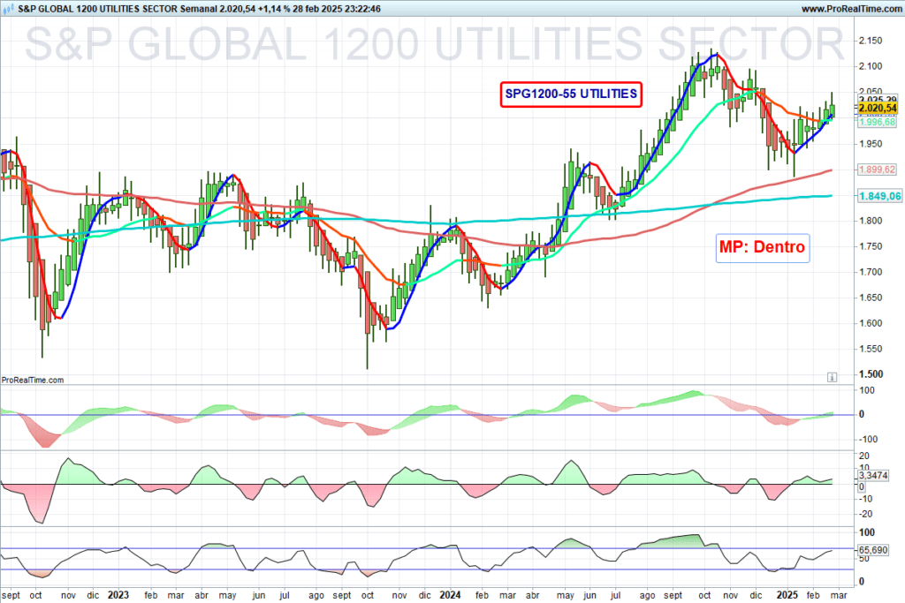
Task: Click the -20 label on second indicator axis
Action: (864, 514)
